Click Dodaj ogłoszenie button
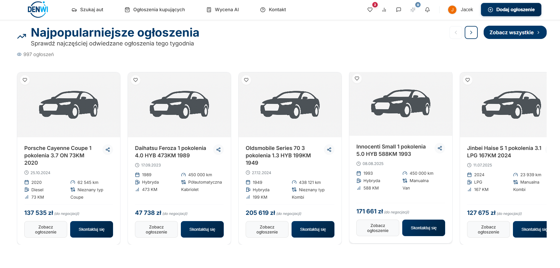 (x=511, y=10)
